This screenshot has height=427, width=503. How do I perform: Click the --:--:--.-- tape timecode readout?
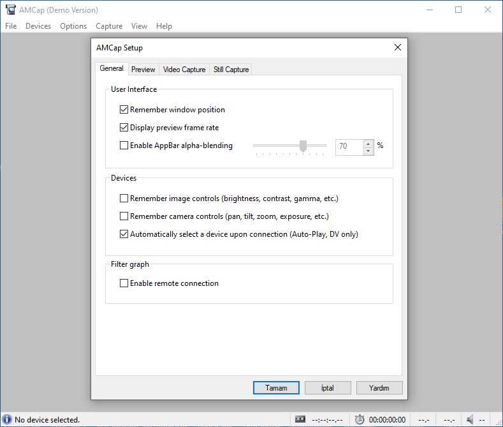(x=327, y=419)
